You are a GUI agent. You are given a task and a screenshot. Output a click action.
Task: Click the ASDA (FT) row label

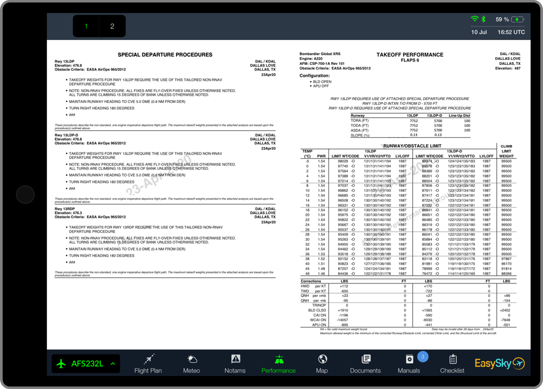(x=360, y=131)
